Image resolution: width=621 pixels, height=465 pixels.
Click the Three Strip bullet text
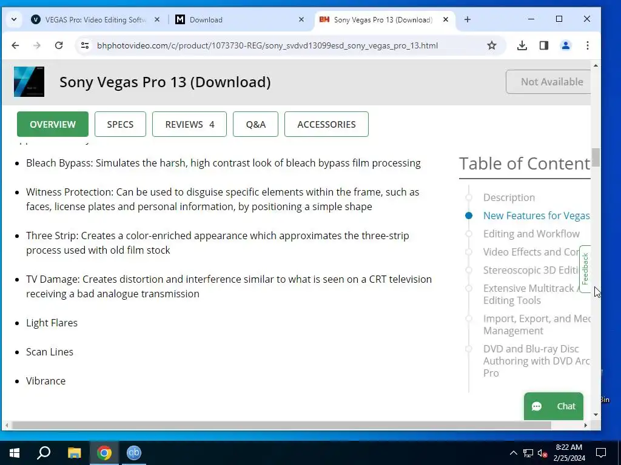coord(218,243)
